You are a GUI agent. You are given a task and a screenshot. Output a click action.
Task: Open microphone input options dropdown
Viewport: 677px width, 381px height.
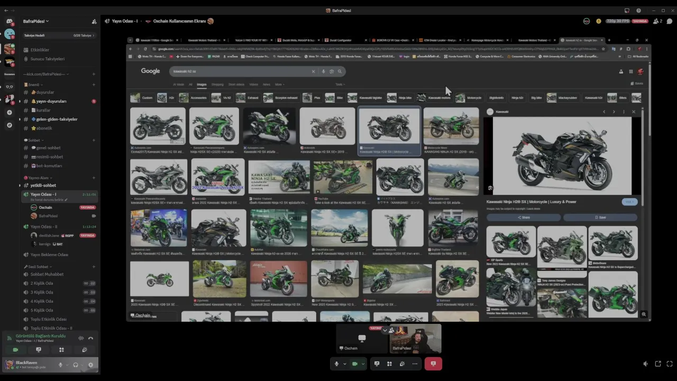point(344,364)
